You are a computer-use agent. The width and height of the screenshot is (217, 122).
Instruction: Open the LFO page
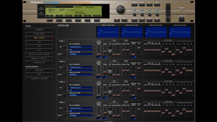point(39,50)
